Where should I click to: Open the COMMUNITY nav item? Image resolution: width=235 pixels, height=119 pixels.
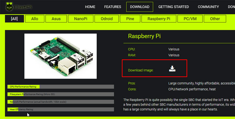point(208,7)
